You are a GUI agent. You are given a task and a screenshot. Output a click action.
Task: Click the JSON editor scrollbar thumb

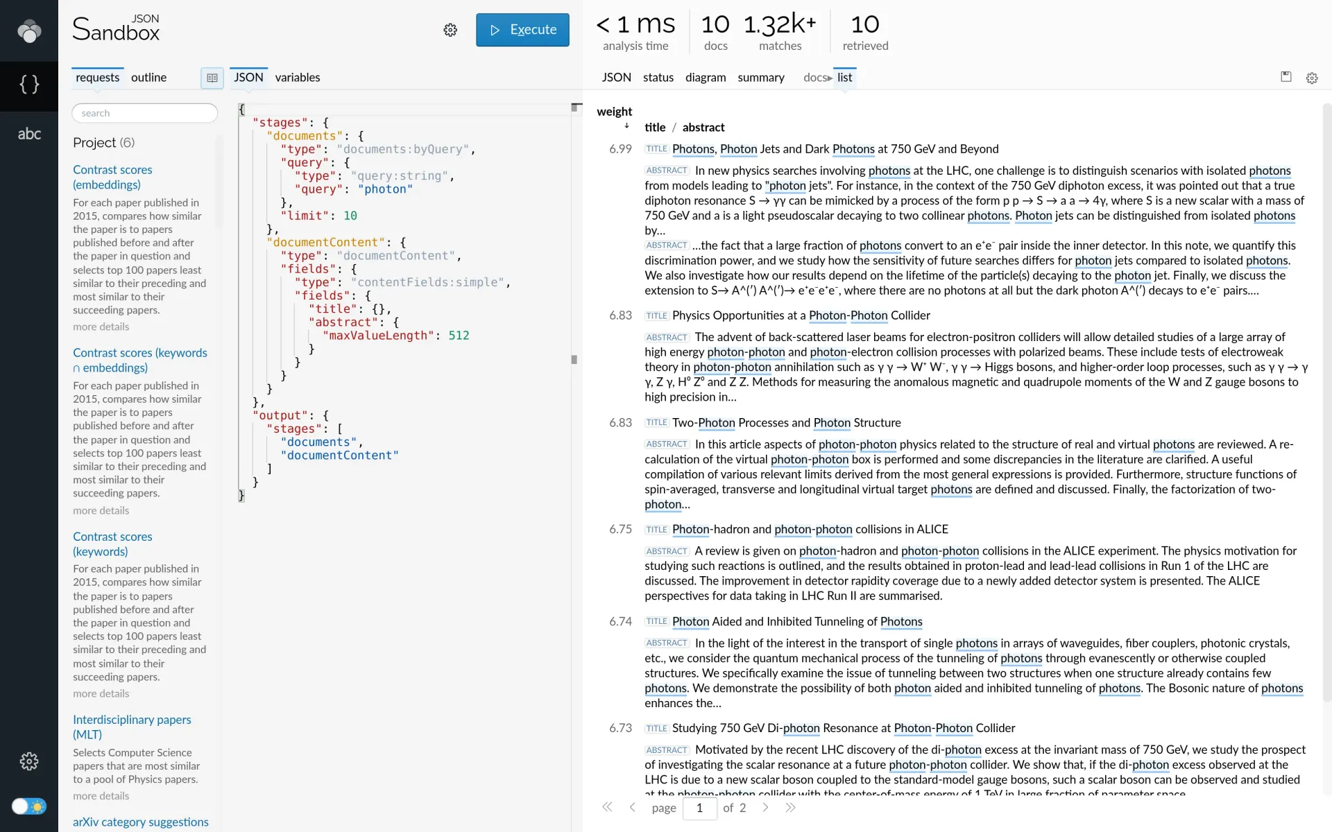pyautogui.click(x=574, y=360)
